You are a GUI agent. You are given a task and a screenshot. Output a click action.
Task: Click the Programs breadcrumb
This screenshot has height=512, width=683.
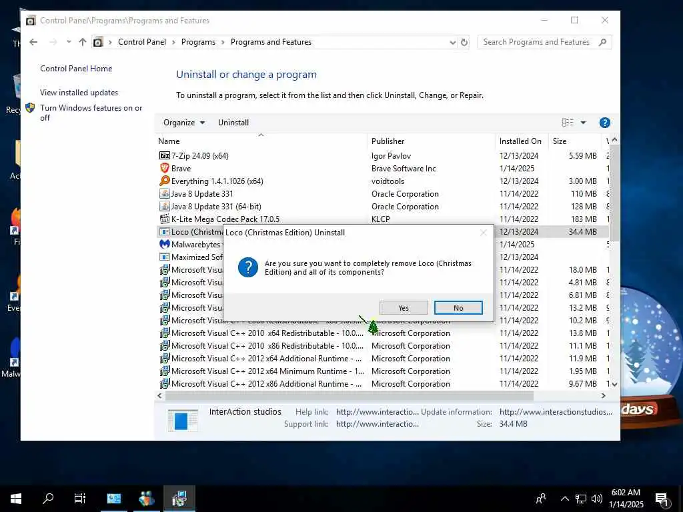[x=198, y=42]
